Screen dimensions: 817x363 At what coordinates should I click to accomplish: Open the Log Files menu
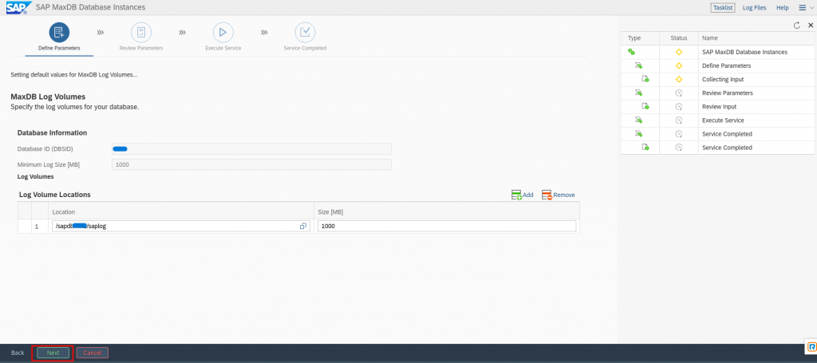pyautogui.click(x=754, y=7)
